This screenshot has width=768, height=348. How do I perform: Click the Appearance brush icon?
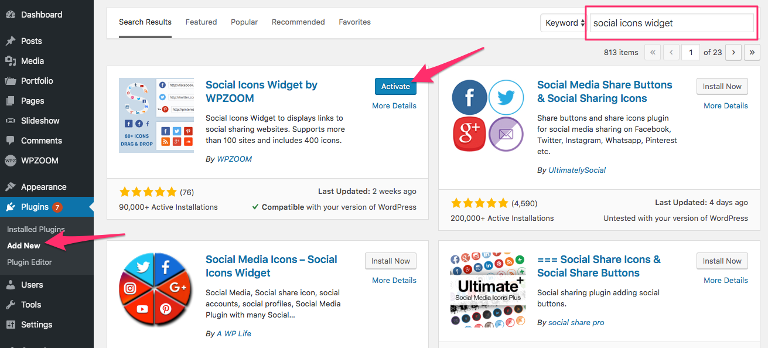click(11, 187)
